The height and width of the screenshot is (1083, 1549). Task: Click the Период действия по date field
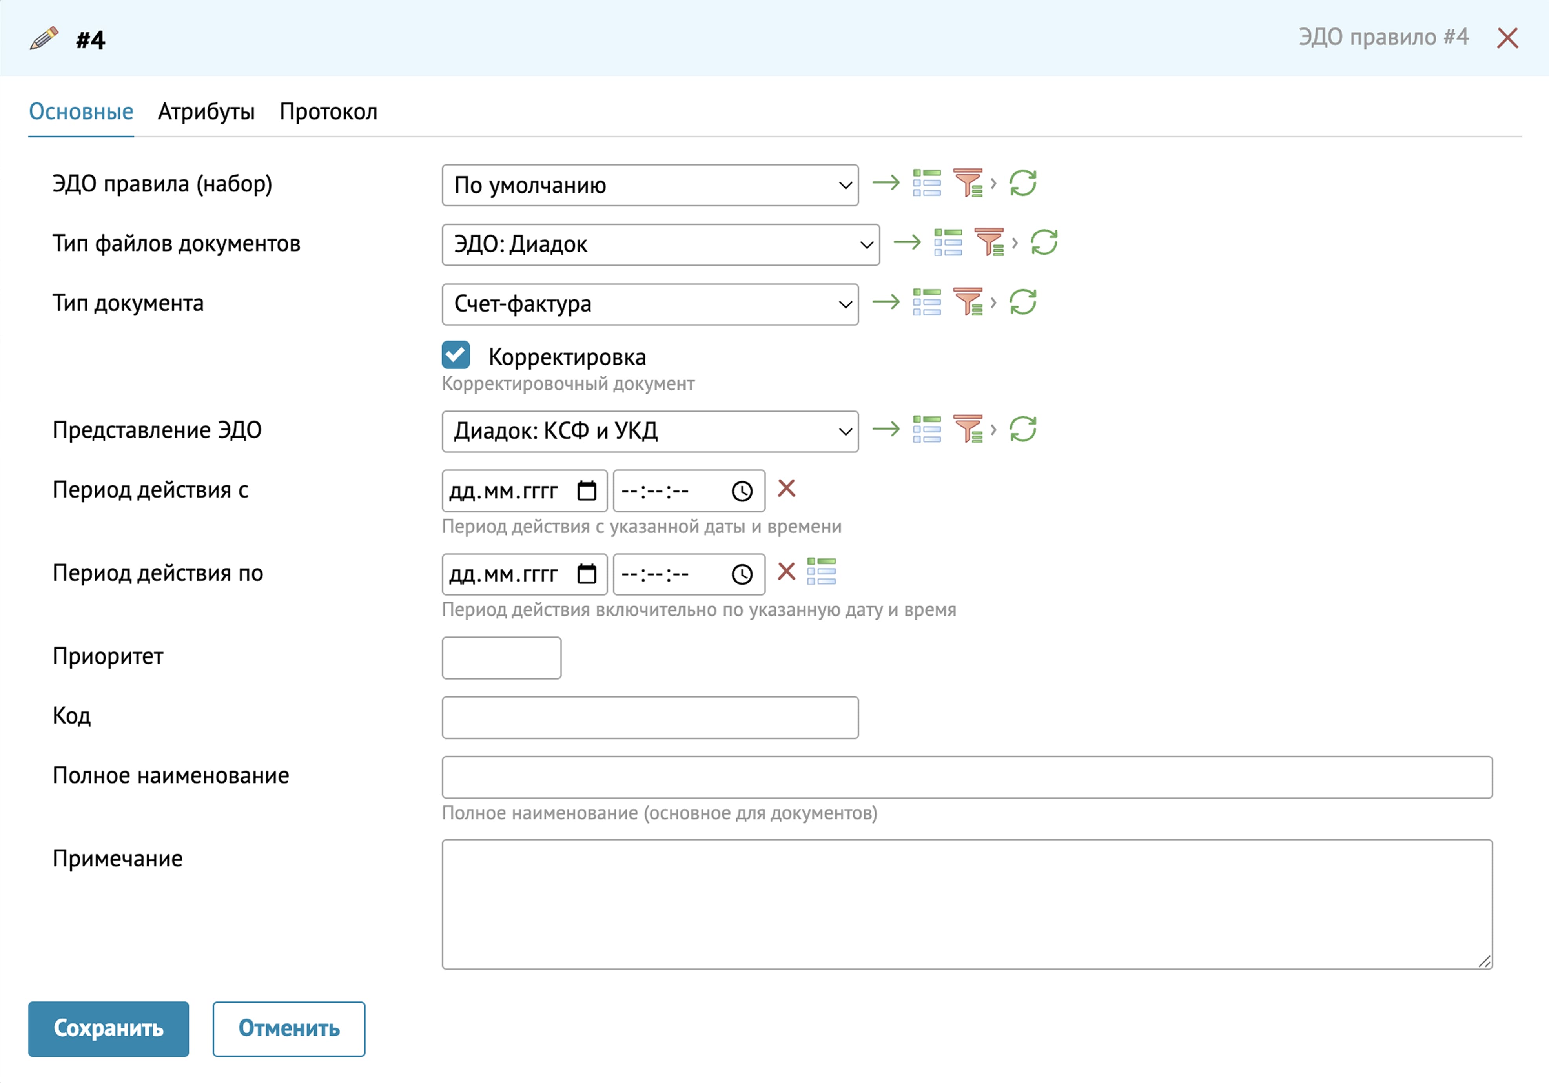(524, 574)
